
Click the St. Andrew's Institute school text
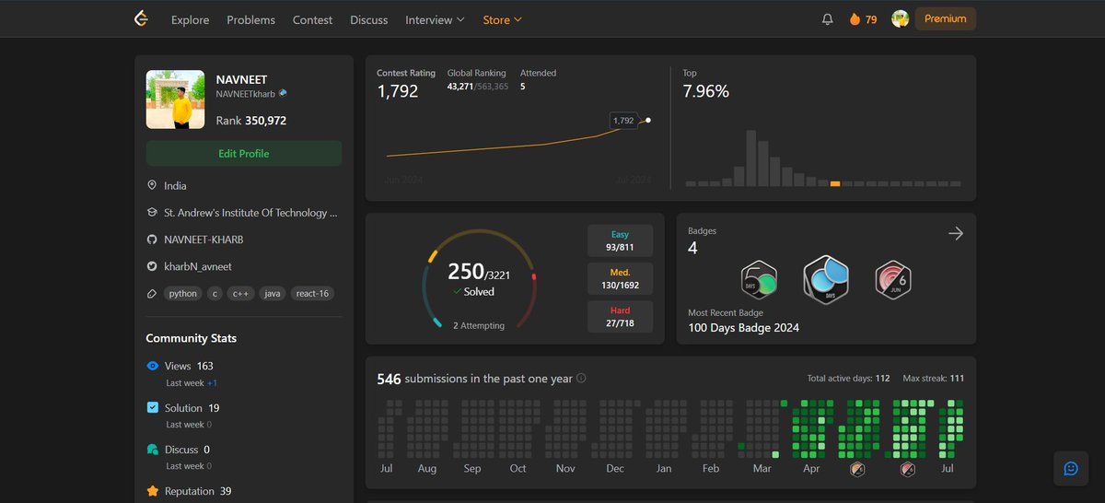coord(250,212)
